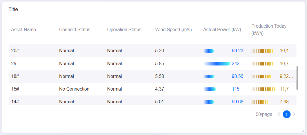Click the 99.23 actual power value
307x135 pixels.
[237, 51]
